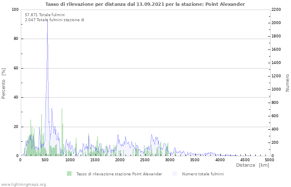Screen dimensions: 291x187
Task: Click the 'Distanza [km]' x-axis label
Action: [252, 165]
